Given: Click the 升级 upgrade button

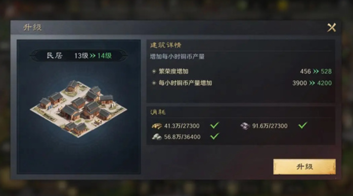Looking at the screenshot, I should [x=304, y=167].
